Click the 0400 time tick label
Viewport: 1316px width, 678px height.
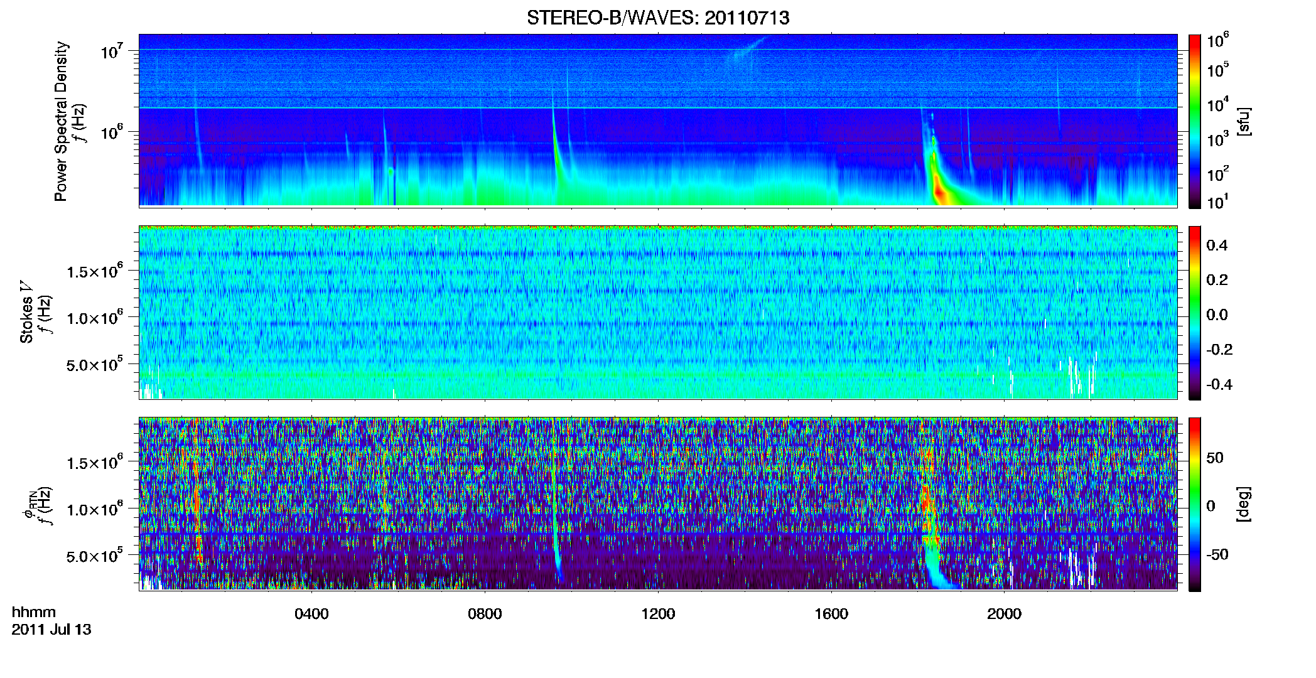coord(311,613)
